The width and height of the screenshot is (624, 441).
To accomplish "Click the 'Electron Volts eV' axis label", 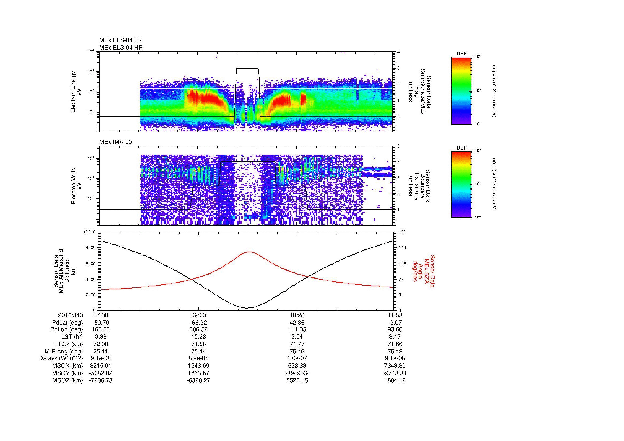I will 76,186.
